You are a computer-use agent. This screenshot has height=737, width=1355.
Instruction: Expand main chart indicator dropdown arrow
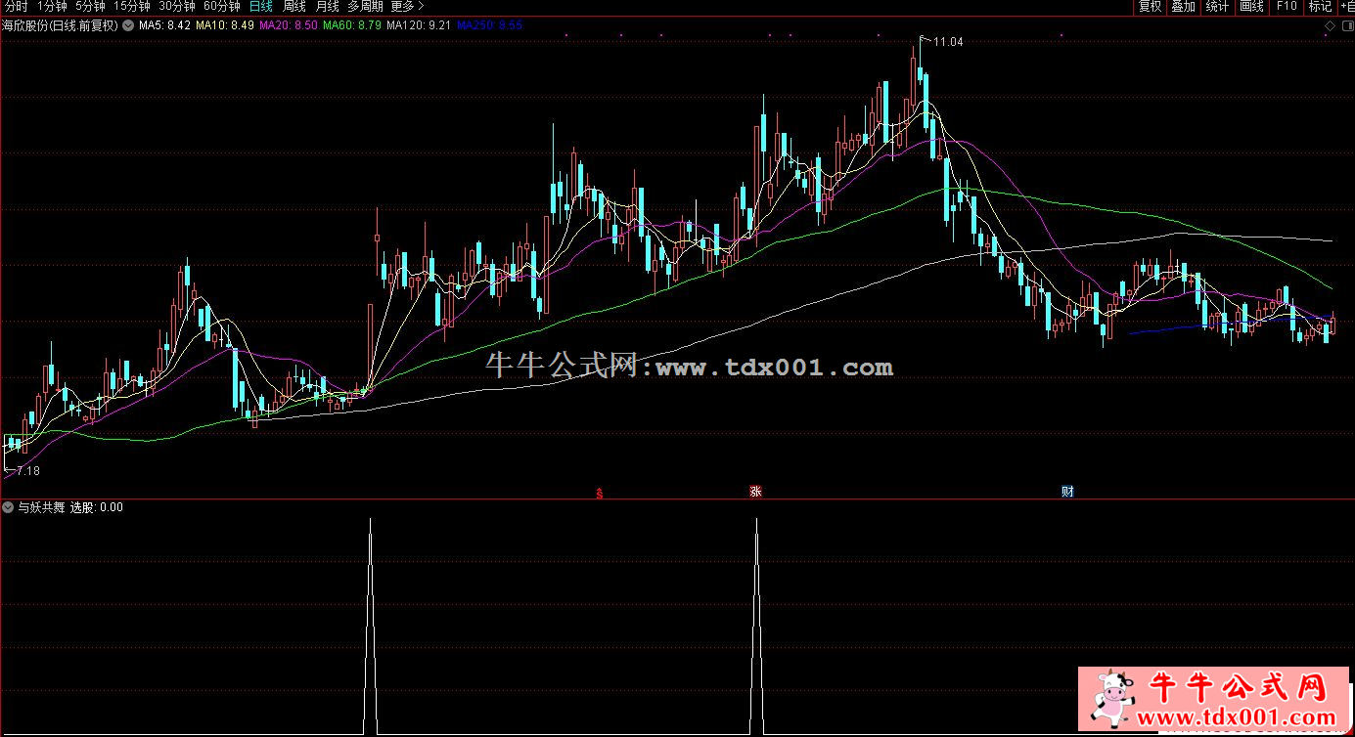[x=127, y=25]
